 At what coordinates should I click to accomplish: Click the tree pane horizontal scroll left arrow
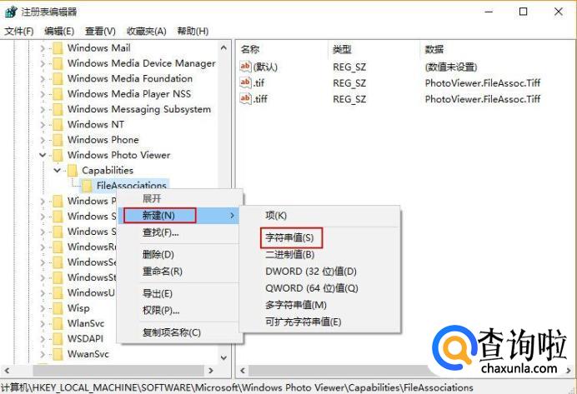[x=7, y=371]
